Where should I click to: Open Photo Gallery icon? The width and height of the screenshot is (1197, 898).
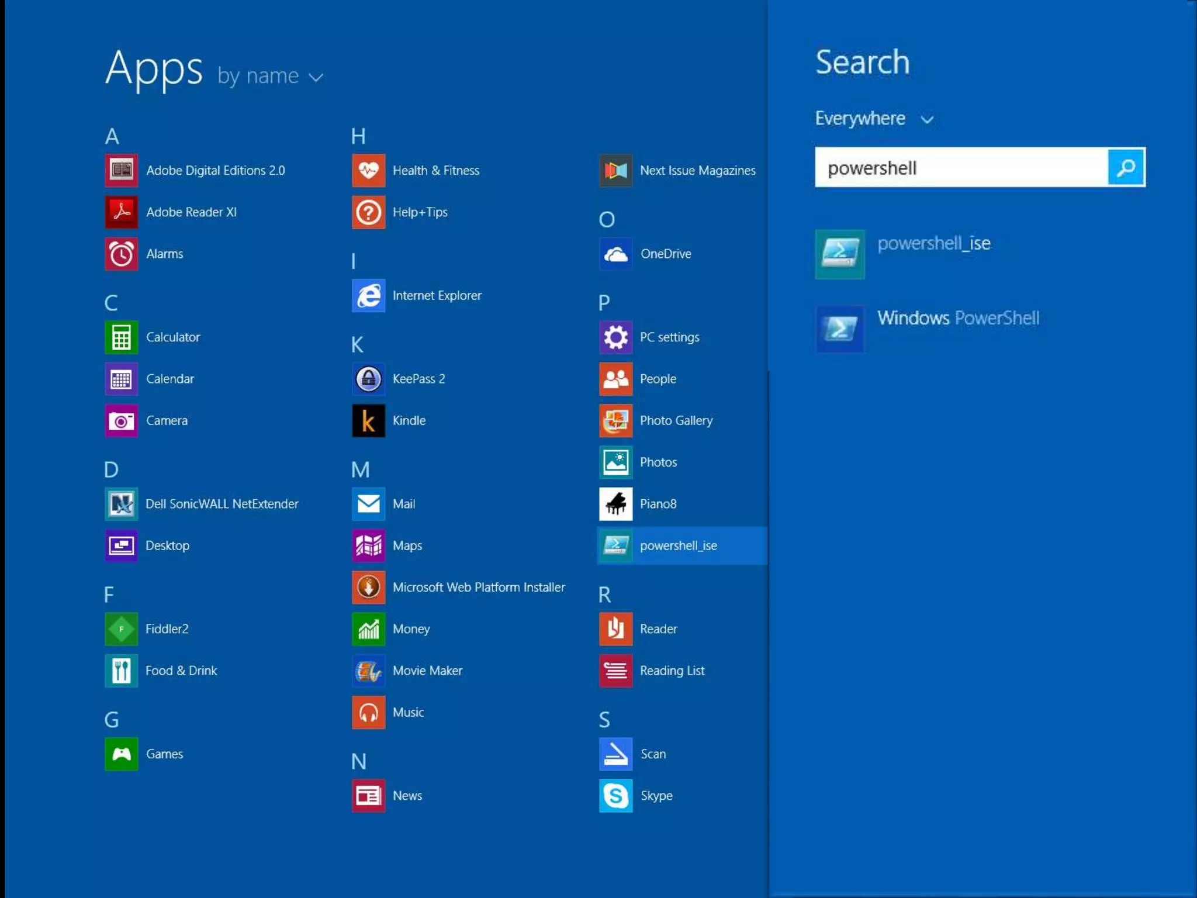pos(615,420)
